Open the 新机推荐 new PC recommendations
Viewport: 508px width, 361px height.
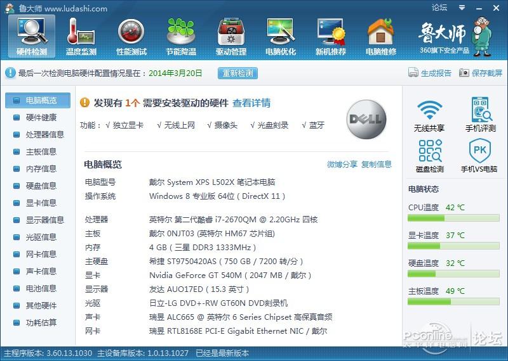[x=331, y=36]
